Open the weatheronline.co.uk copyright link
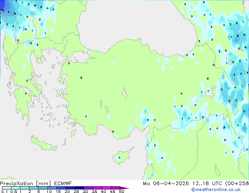Image resolution: width=249 pixels, height=193 pixels. click(x=216, y=189)
